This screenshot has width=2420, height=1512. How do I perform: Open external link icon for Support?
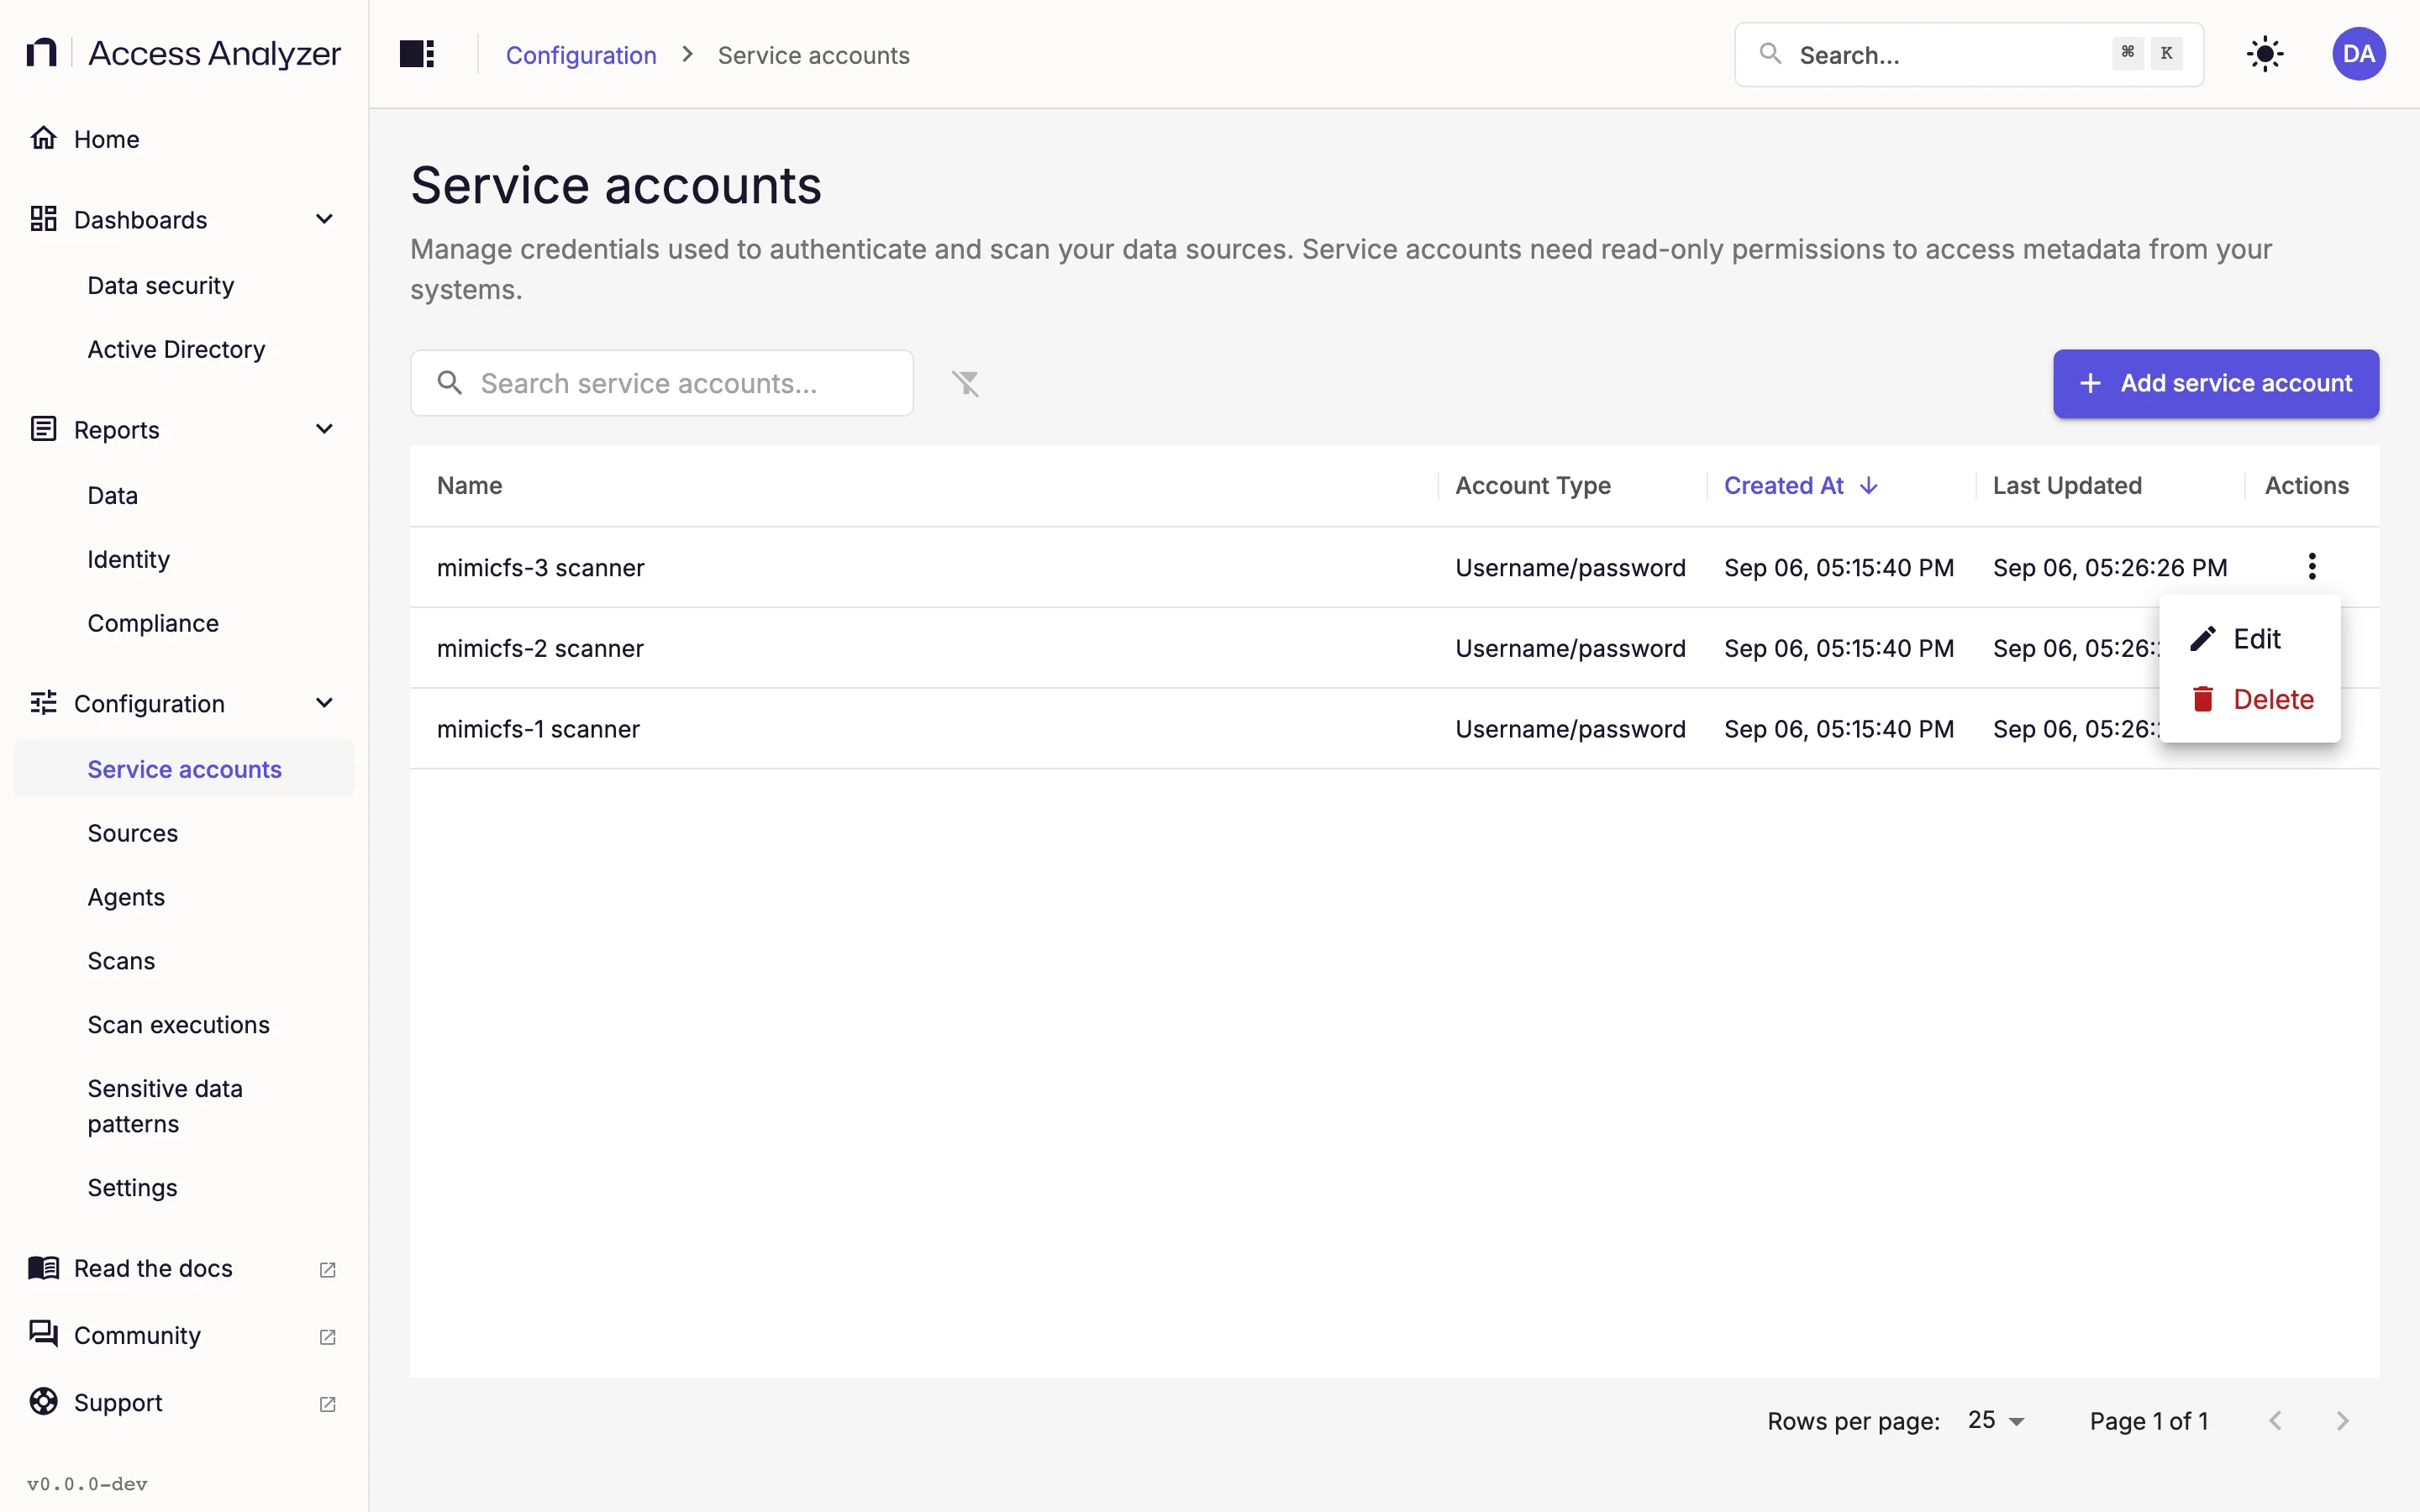[327, 1404]
